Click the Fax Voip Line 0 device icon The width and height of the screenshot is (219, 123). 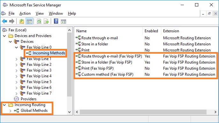[22, 47]
